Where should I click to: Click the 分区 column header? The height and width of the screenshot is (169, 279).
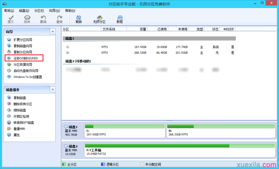(81, 29)
